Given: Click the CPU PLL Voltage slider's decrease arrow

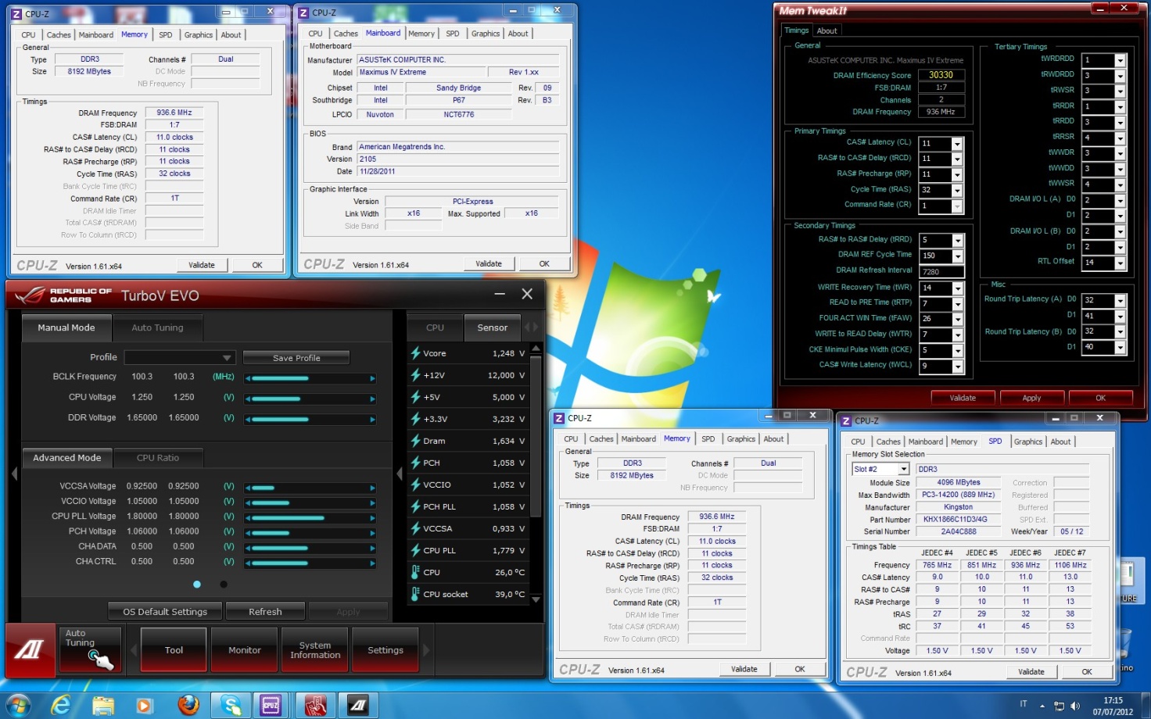Looking at the screenshot, I should 248,517.
